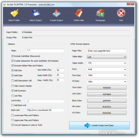The width and height of the screenshot is (139, 138).
Task: Click the Size Width (%) field
Action: [60, 70]
